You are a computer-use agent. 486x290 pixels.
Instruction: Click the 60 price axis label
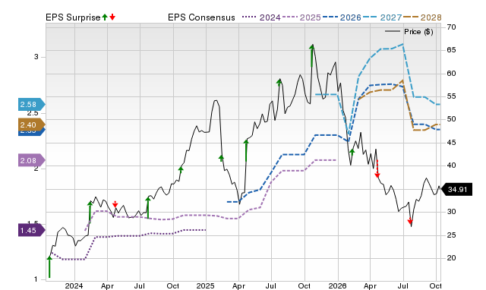click(451, 74)
